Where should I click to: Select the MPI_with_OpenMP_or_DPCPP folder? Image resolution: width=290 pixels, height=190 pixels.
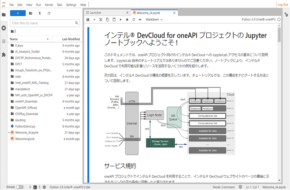pyautogui.click(x=45, y=95)
